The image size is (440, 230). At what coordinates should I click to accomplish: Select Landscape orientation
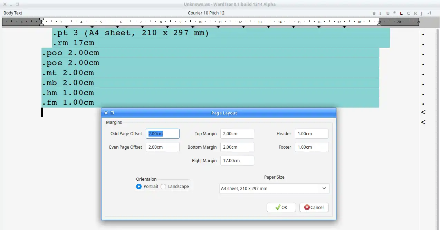163,187
